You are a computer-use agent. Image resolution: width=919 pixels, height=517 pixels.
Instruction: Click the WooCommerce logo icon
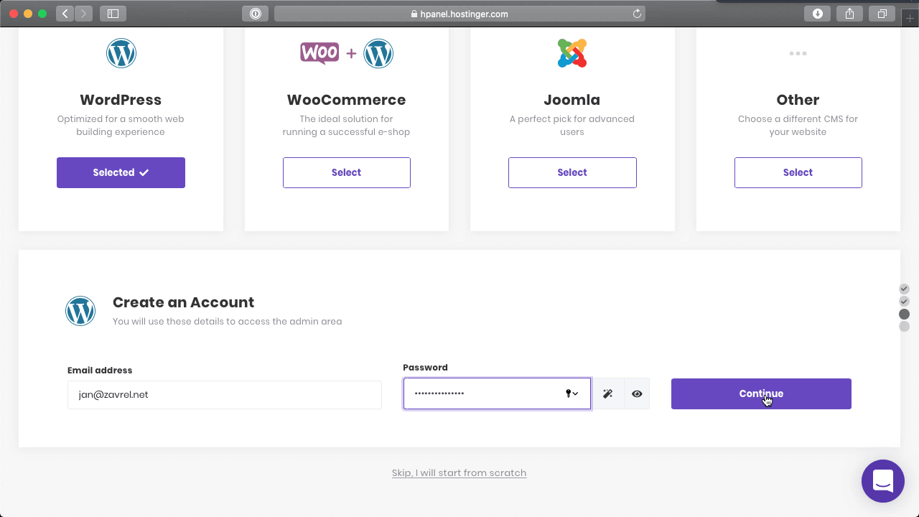347,53
